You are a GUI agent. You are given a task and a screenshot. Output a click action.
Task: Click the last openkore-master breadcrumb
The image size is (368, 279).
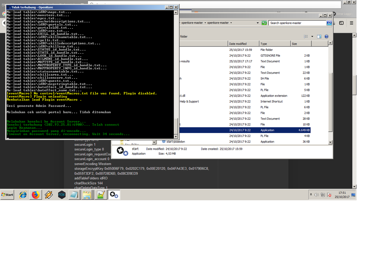coord(218,23)
